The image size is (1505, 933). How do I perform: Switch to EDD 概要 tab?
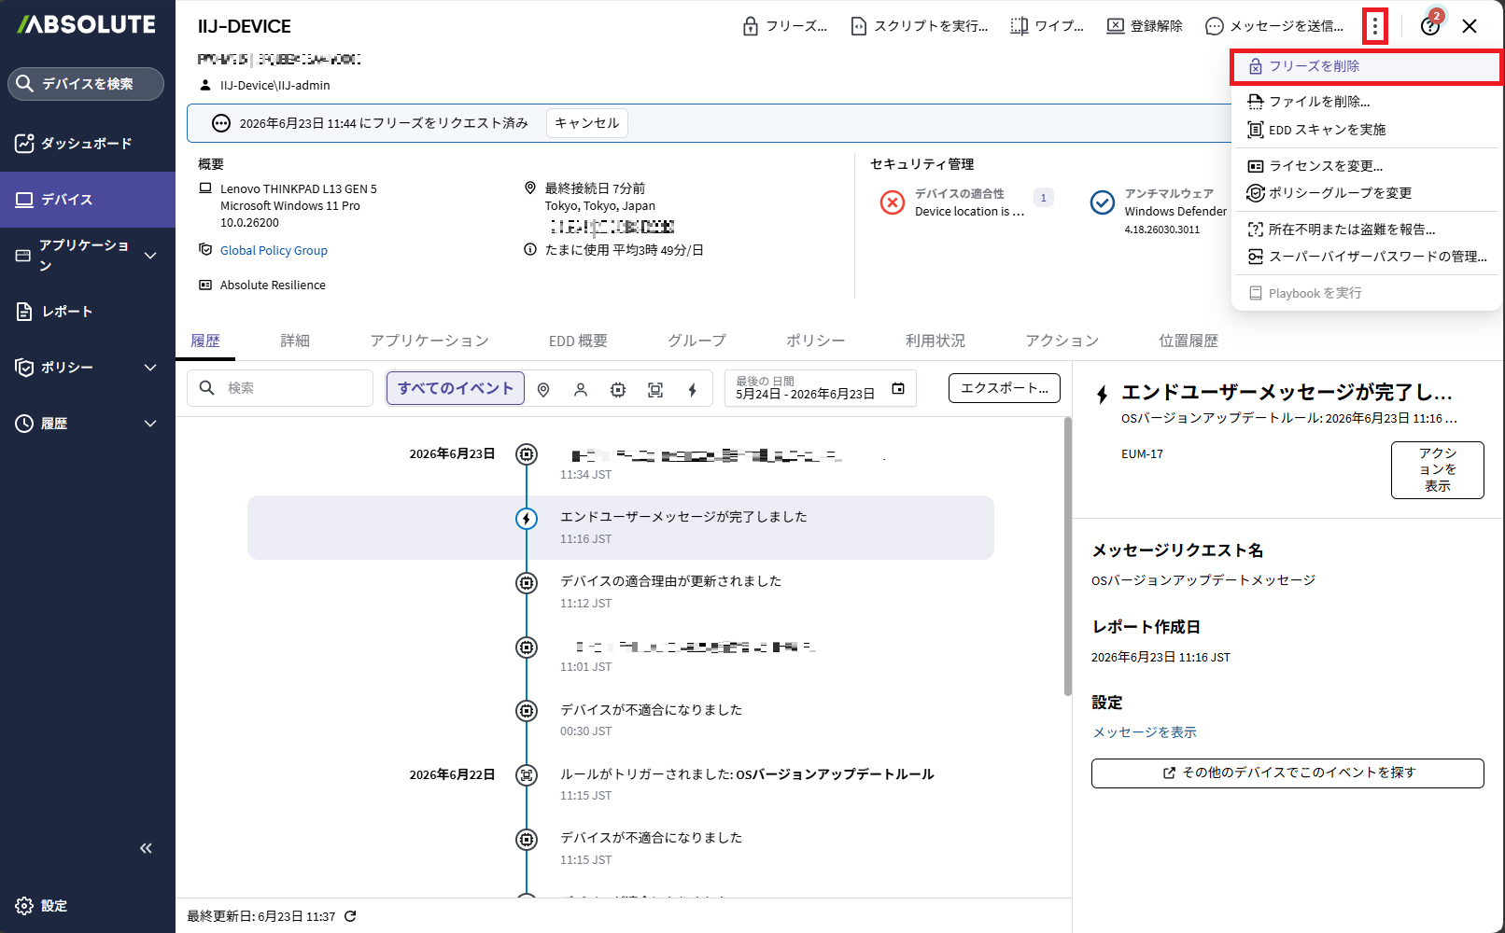(578, 341)
